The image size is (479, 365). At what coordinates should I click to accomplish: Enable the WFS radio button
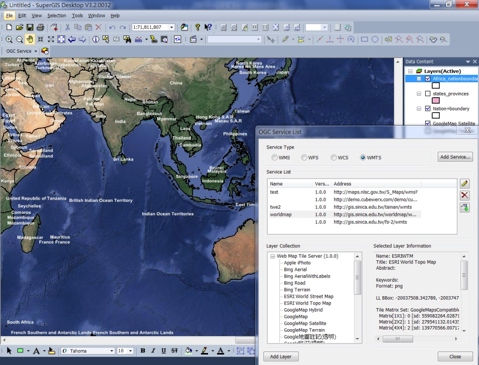tap(303, 157)
